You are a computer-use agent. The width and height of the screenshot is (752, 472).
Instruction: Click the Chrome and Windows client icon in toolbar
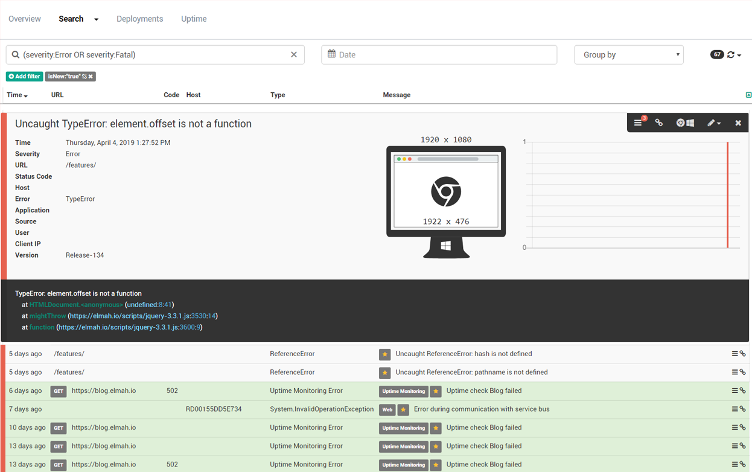(685, 123)
